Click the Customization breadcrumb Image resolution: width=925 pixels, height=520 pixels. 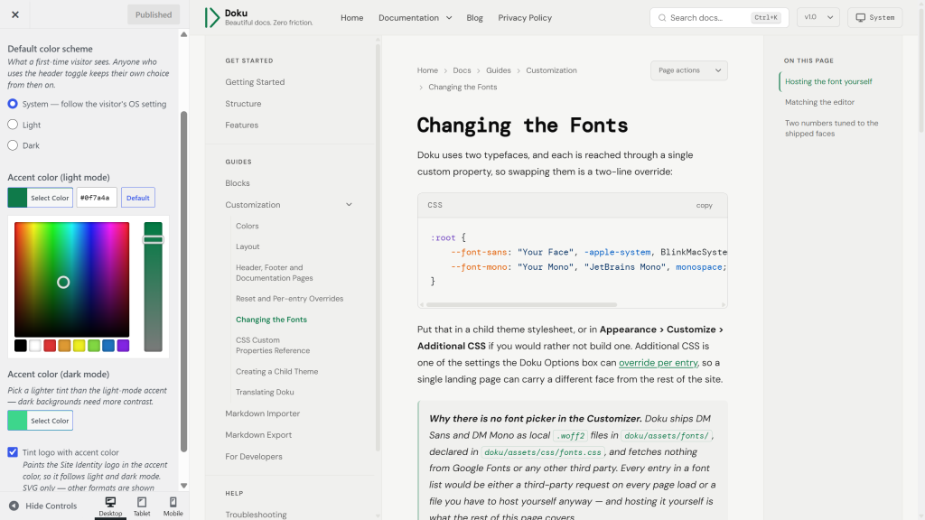(x=552, y=70)
